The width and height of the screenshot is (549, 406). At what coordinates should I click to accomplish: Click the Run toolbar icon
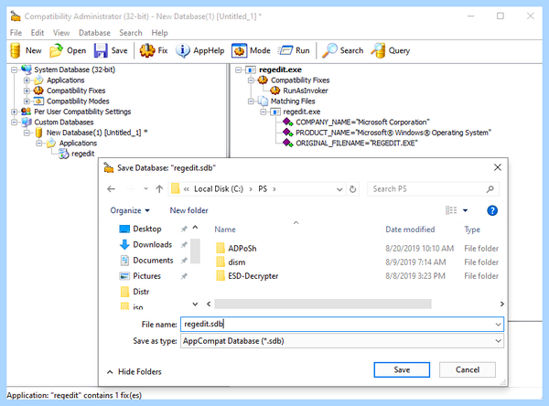[285, 50]
